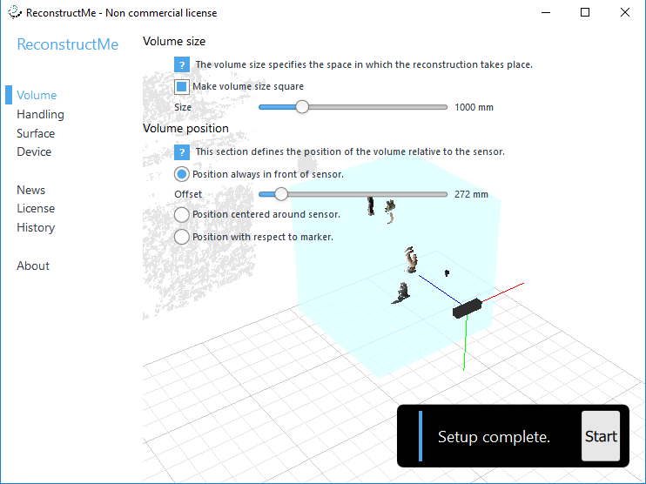Go to the News section
This screenshot has width=646, height=484.
[x=30, y=190]
